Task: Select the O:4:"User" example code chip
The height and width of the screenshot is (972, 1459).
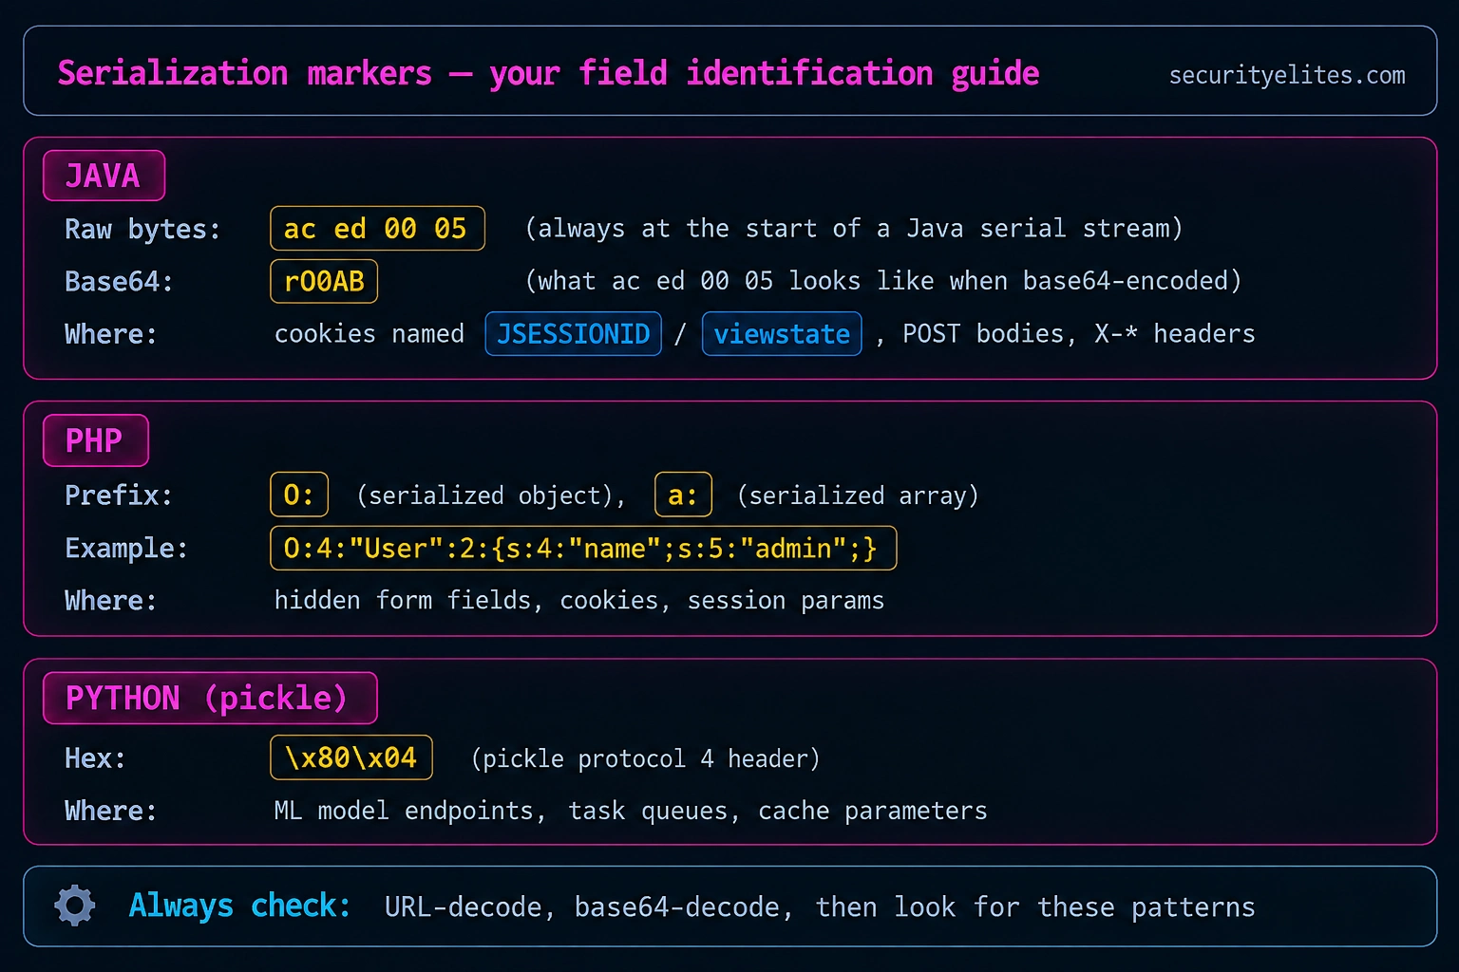Action: click(583, 548)
